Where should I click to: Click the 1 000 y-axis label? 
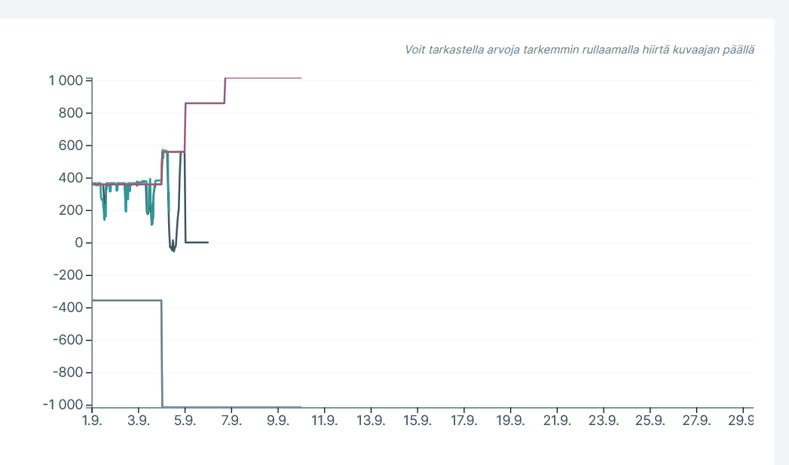click(x=66, y=81)
